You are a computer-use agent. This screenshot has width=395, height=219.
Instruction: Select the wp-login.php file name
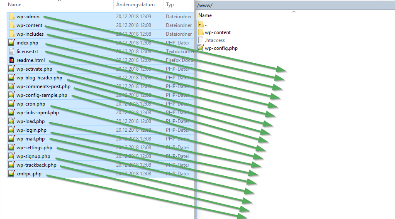(x=32, y=130)
